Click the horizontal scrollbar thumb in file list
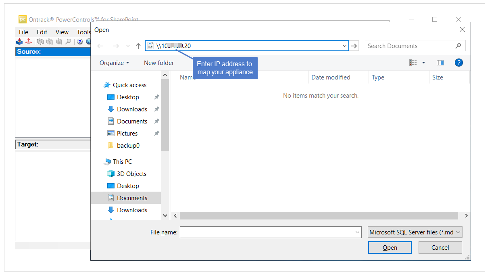This screenshot has height=280, width=496. (319, 216)
